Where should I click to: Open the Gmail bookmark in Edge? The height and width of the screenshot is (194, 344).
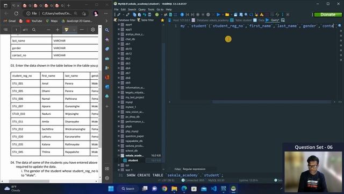[10, 21]
